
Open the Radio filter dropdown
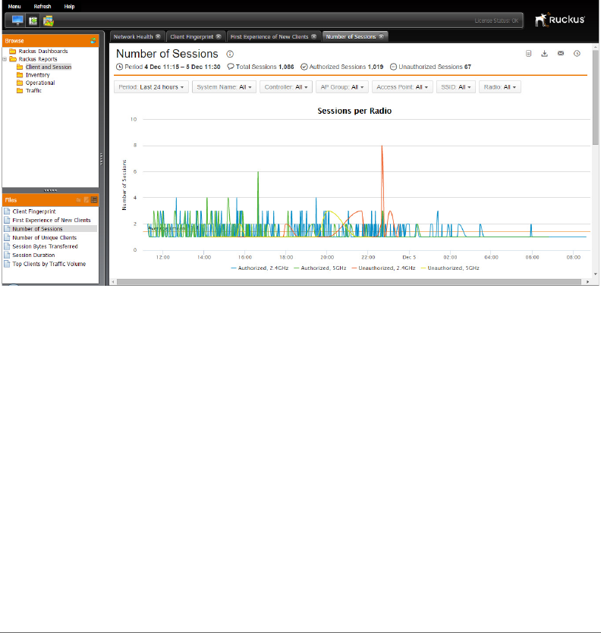[499, 87]
